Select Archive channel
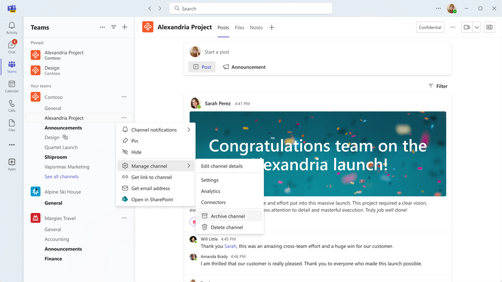This screenshot has height=282, width=502. (x=230, y=216)
